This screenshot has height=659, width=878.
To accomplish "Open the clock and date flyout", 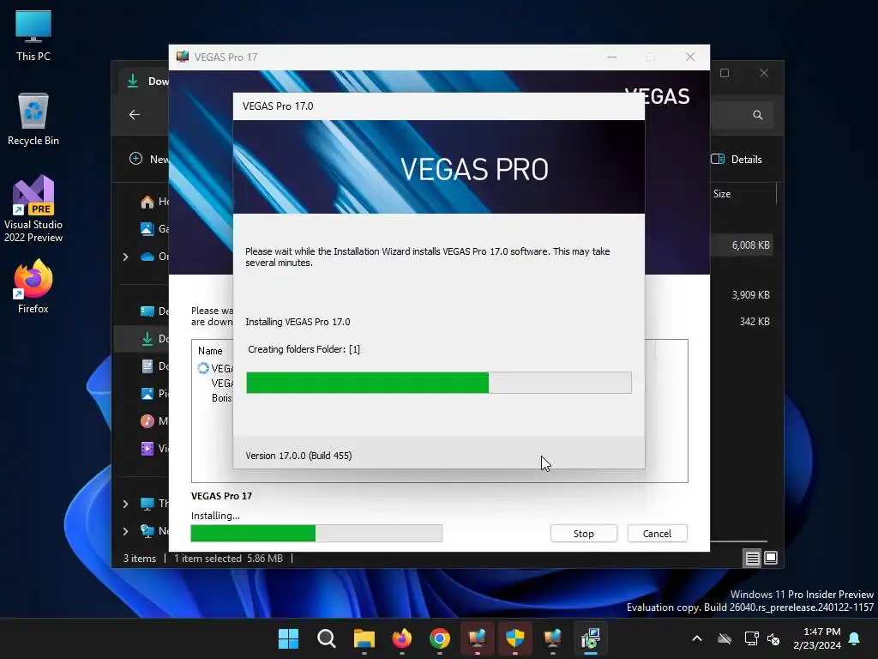I will (817, 638).
